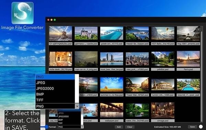Select the germany castle thumbnail
The height and width of the screenshot is (130, 206).
(86, 33)
